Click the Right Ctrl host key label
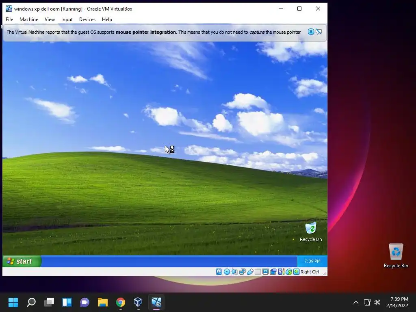416x312 pixels. pos(310,272)
